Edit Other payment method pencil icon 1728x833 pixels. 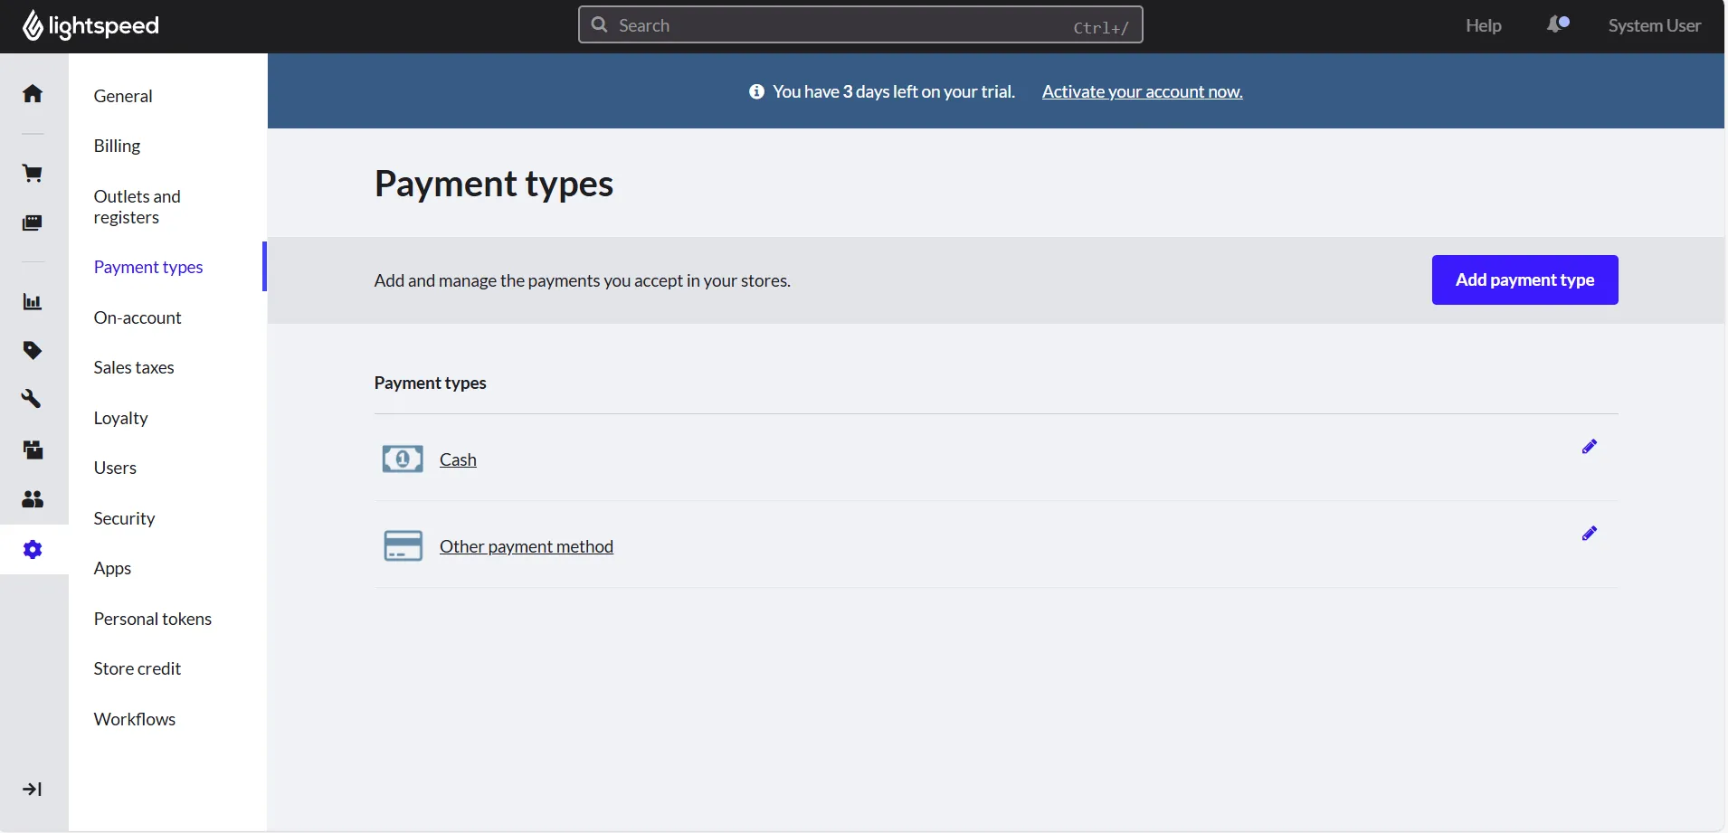[x=1590, y=534]
